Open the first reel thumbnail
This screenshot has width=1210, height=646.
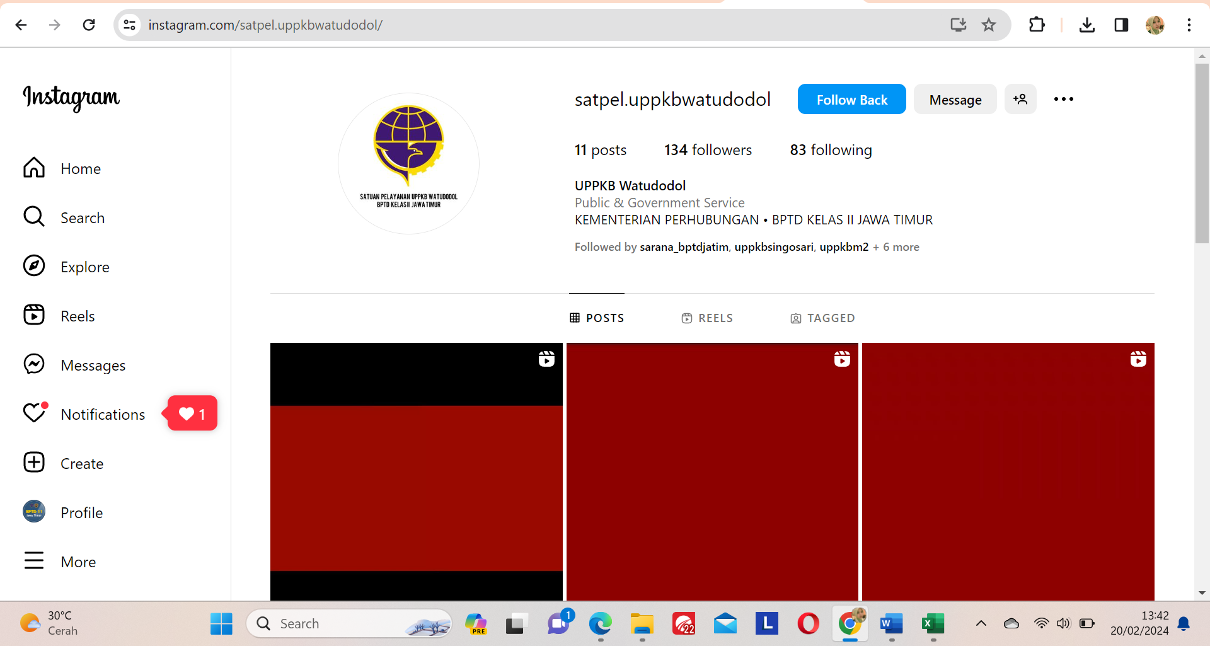click(x=416, y=471)
